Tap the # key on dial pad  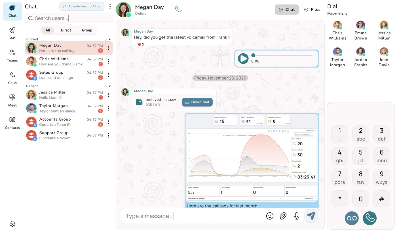pyautogui.click(x=382, y=199)
